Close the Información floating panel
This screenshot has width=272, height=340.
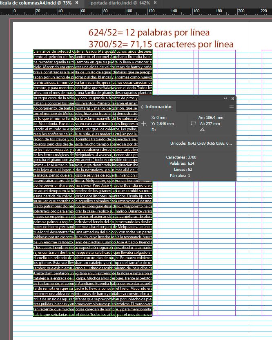[x=233, y=98]
